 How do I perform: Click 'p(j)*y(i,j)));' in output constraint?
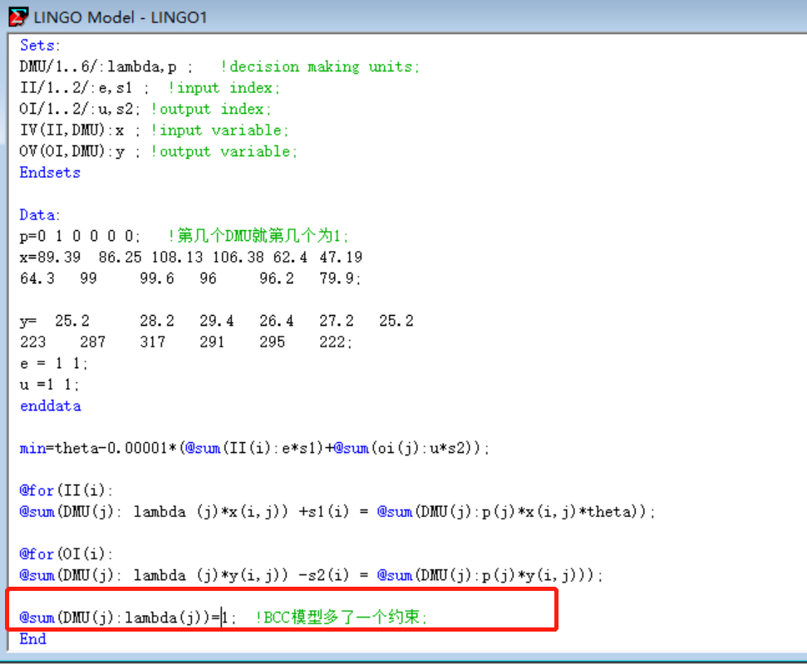tap(542, 575)
